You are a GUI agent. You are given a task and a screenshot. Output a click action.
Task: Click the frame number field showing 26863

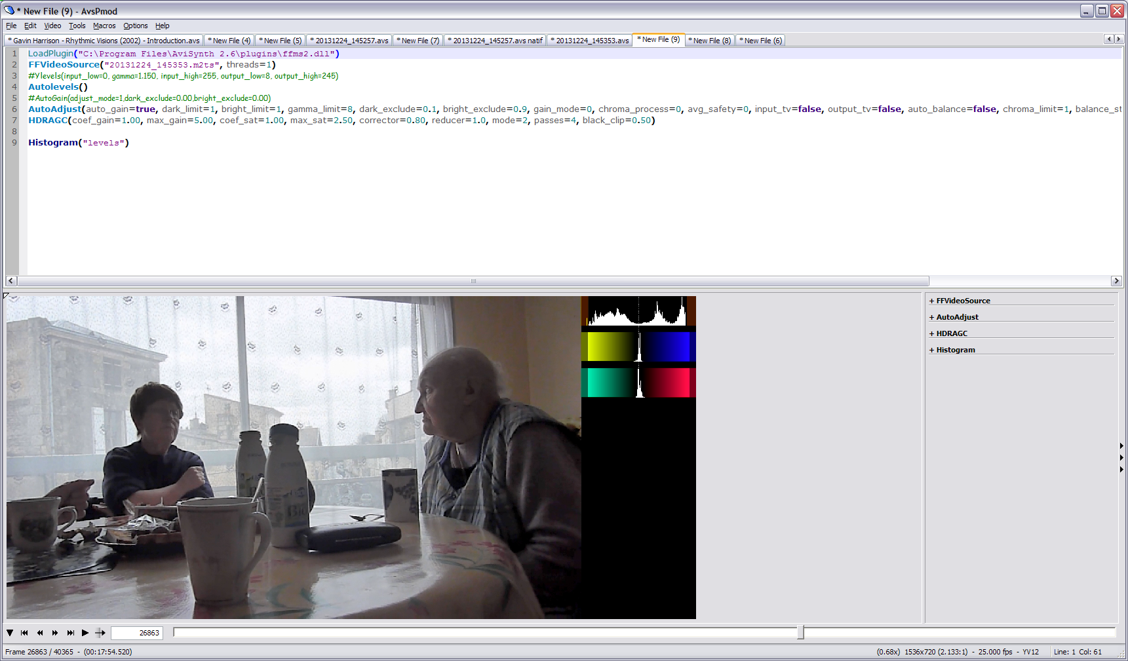coord(136,633)
